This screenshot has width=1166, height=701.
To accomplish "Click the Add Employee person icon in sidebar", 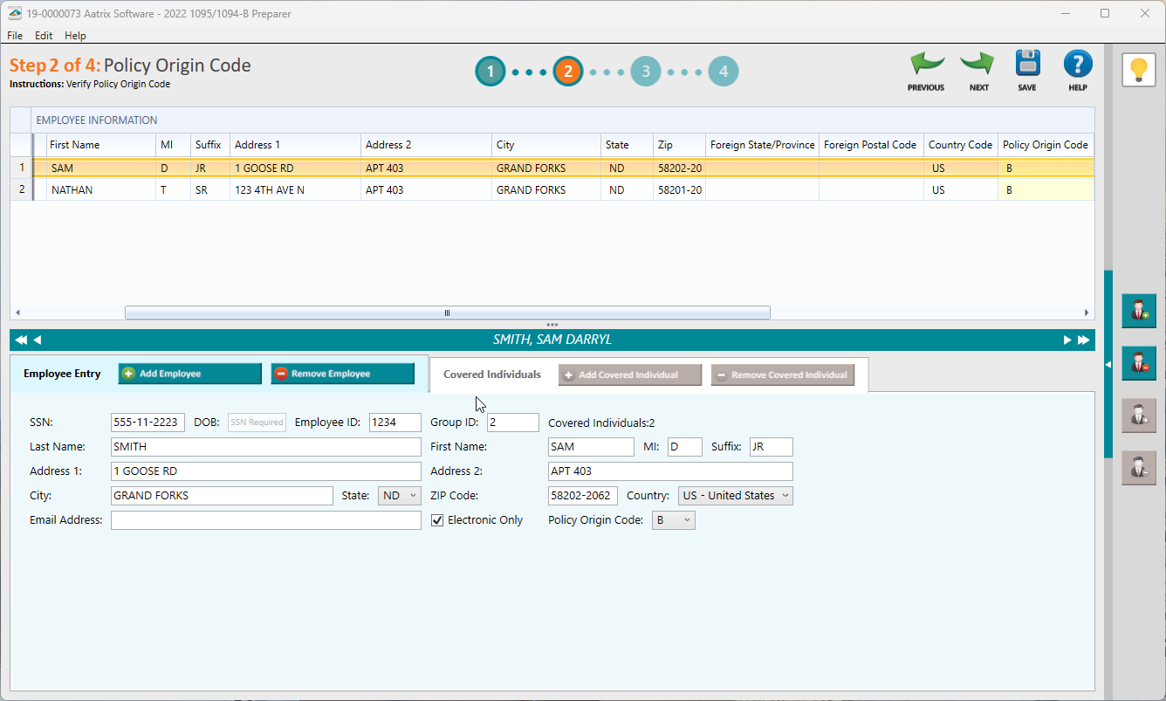I will pos(1138,311).
